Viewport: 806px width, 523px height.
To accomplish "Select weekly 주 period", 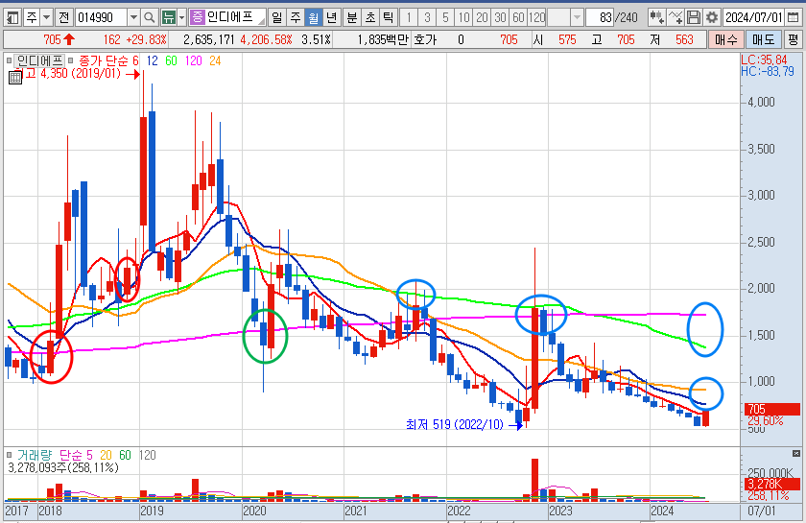I will [296, 18].
